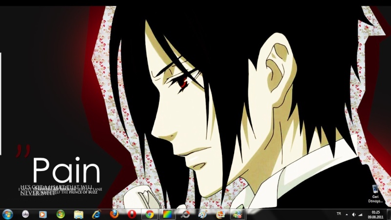Launch Internet Explorer from taskbar

(96, 214)
